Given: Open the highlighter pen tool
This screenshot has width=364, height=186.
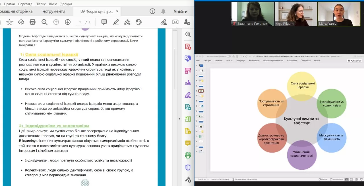Looking at the screenshot, I should [116, 22].
